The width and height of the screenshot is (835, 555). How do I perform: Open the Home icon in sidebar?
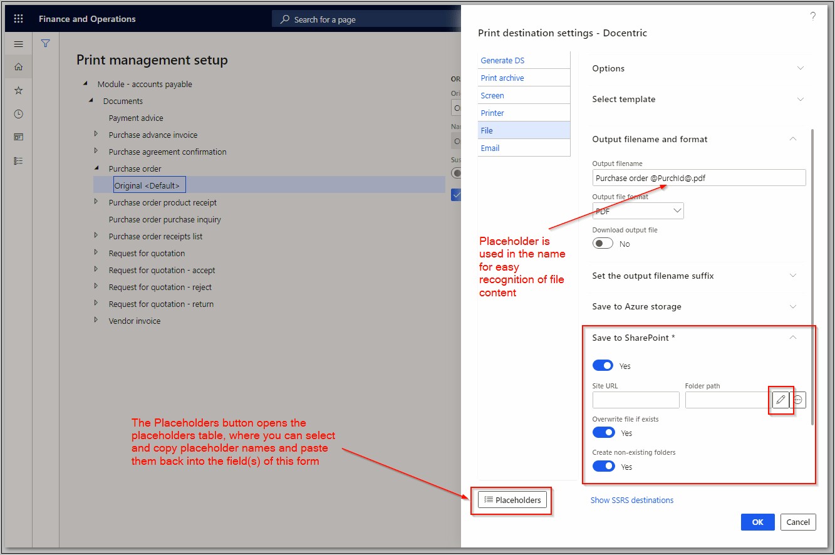point(18,67)
